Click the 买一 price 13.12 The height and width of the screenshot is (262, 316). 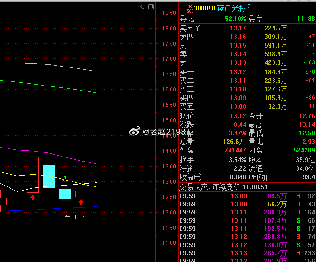click(238, 72)
